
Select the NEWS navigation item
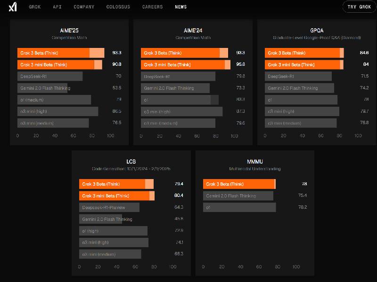click(x=180, y=7)
